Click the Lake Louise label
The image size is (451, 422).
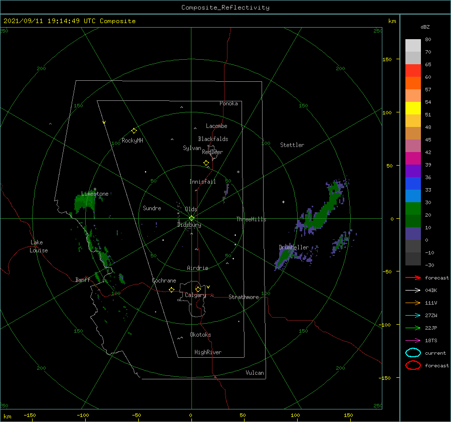[39, 246]
